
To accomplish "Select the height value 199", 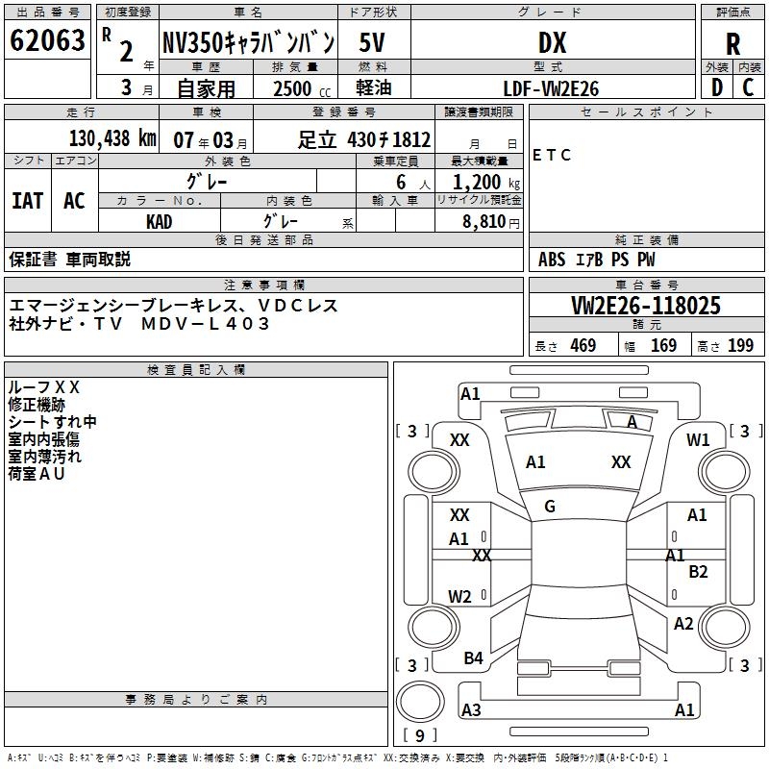I will click(x=740, y=346).
